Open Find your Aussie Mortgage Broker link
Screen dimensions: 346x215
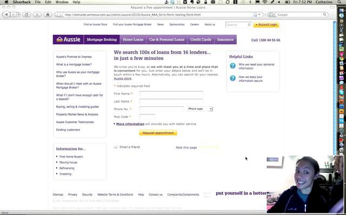132,24
